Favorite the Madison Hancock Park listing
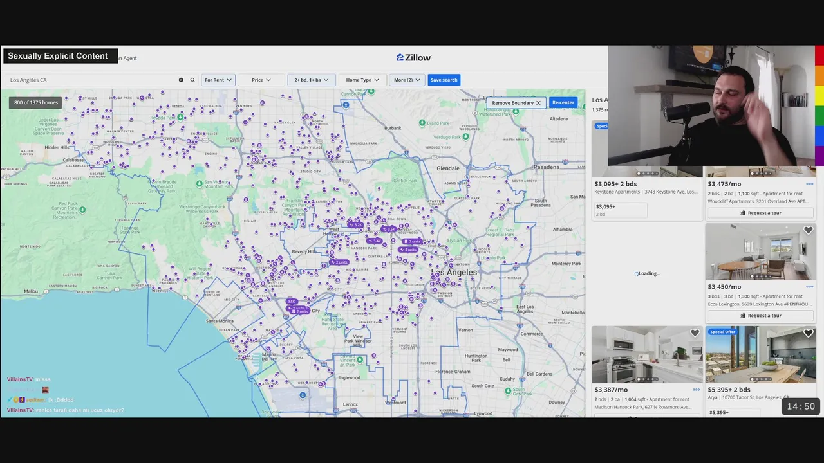This screenshot has height=463, width=824. [x=695, y=333]
